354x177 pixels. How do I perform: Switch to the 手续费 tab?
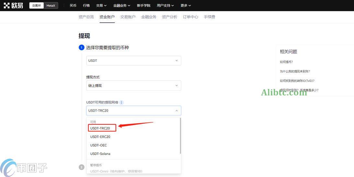(x=210, y=17)
